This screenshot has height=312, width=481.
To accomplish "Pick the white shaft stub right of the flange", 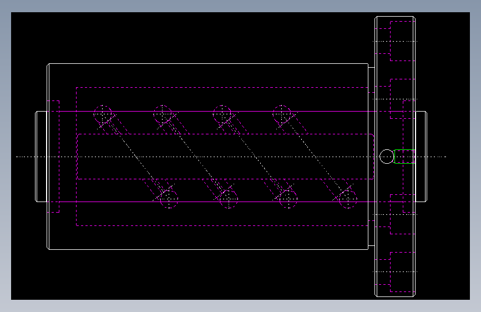I will (421, 157).
